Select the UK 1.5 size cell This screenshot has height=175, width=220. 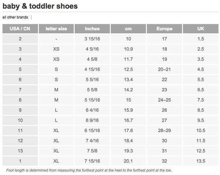(x=201, y=39)
